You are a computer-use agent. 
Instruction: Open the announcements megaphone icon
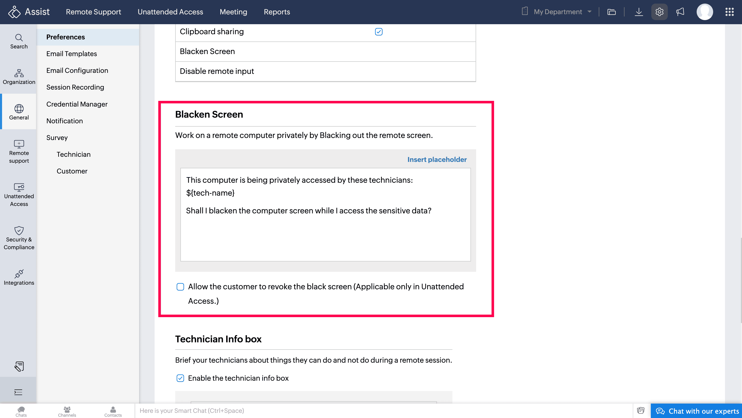[x=680, y=12]
